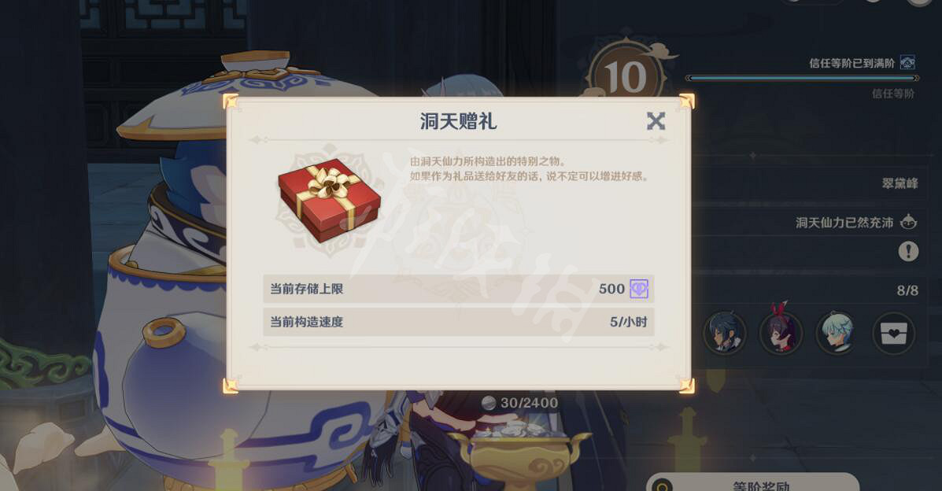This screenshot has width=942, height=491.
Task: Click the 30/2400 realm currency counter
Action: (520, 403)
